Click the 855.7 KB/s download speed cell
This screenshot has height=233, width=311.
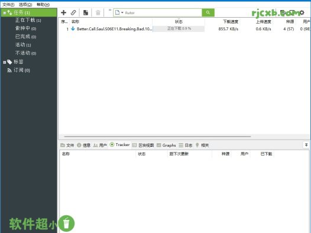point(228,29)
